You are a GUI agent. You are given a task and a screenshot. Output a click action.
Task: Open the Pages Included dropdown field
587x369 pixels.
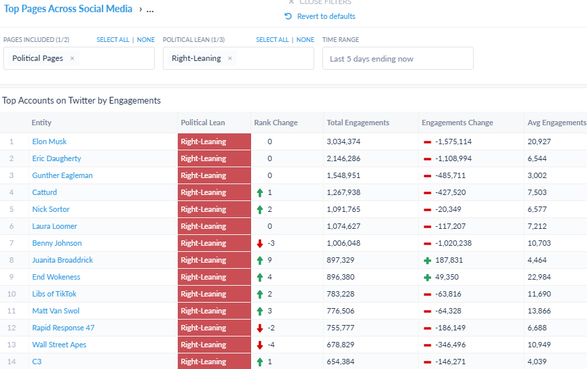point(79,58)
